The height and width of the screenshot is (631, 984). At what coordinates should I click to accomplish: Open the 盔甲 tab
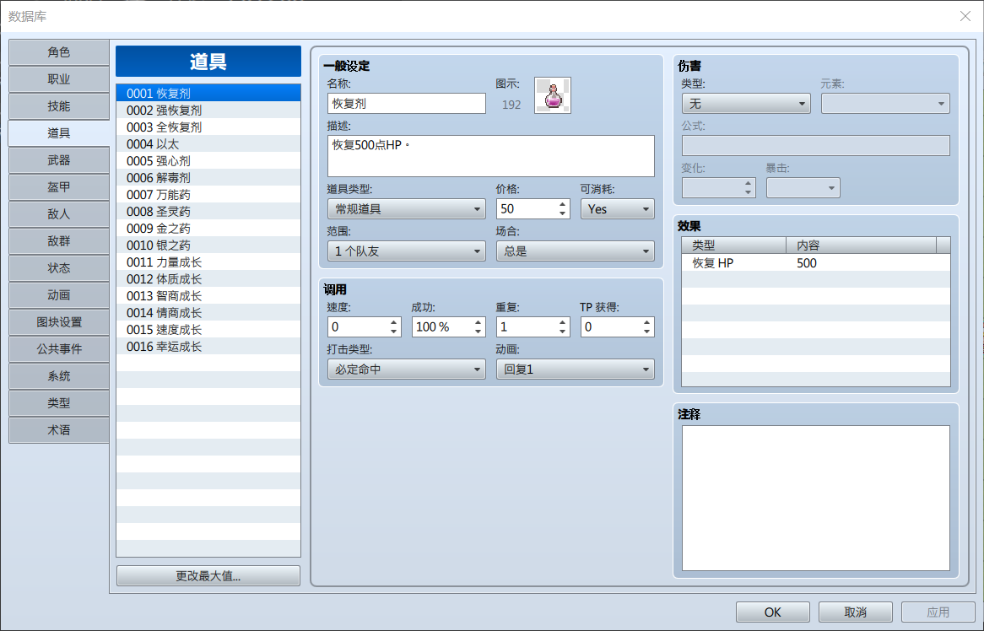(59, 187)
